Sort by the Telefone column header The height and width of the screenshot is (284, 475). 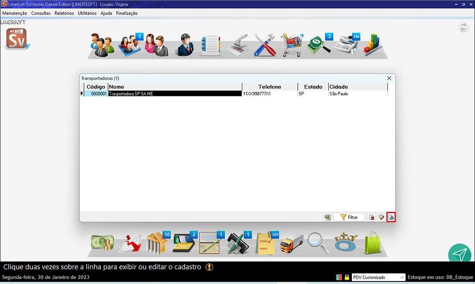269,87
